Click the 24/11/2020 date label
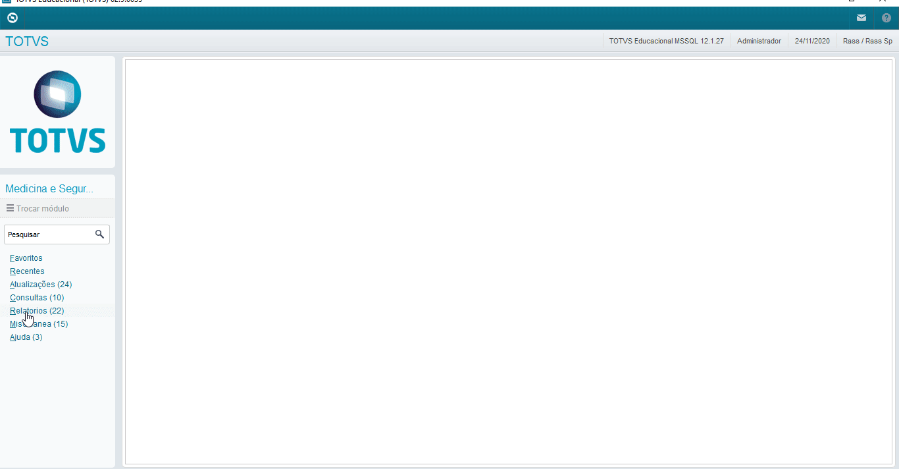 click(x=812, y=41)
